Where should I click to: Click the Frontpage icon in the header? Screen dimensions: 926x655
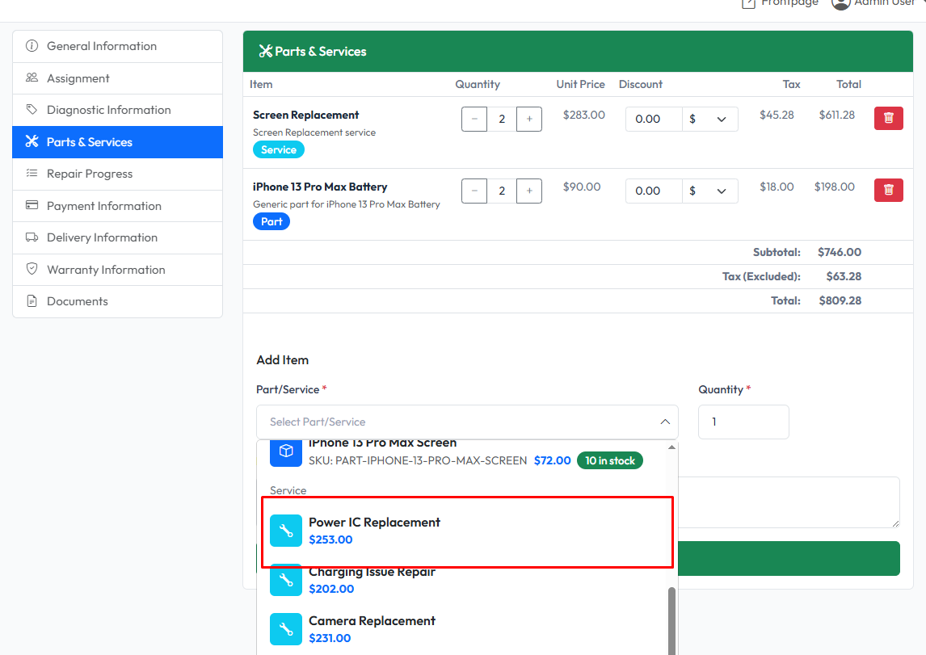tap(748, 3)
